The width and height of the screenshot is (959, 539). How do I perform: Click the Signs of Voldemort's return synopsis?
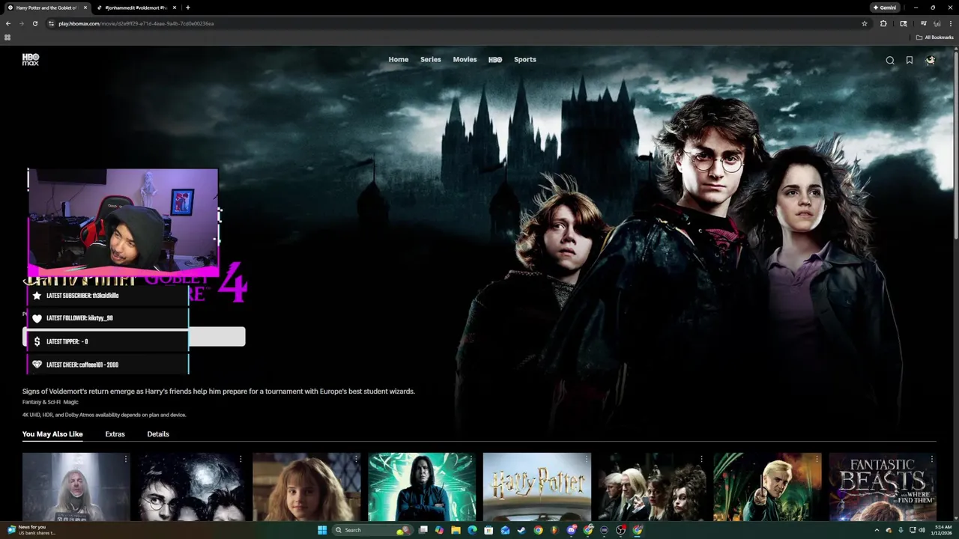218,391
